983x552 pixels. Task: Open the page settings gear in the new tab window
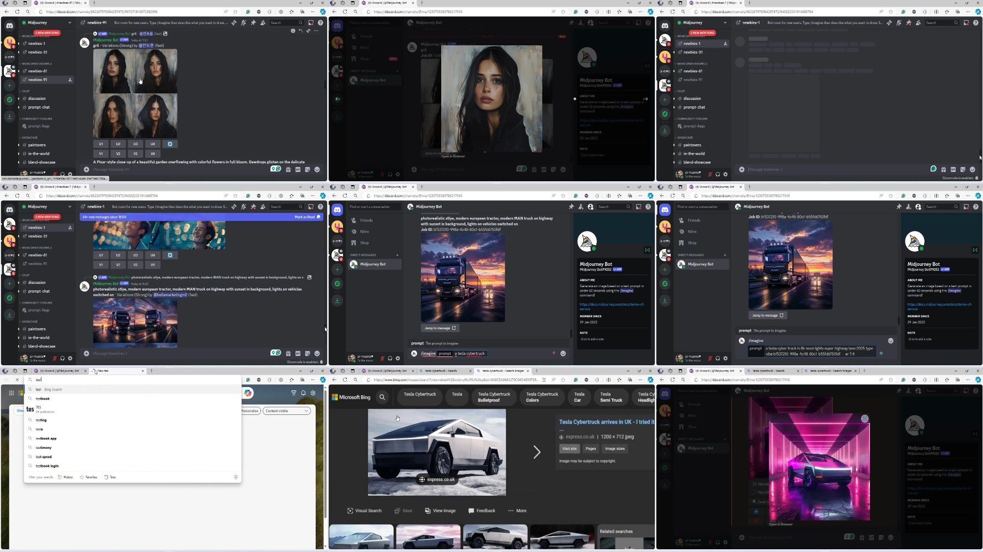tap(313, 393)
